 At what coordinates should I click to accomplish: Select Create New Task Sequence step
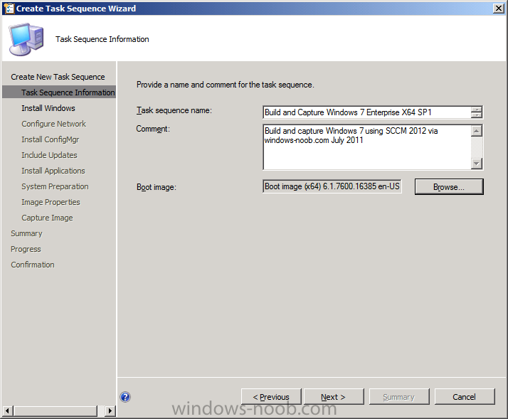pos(58,77)
